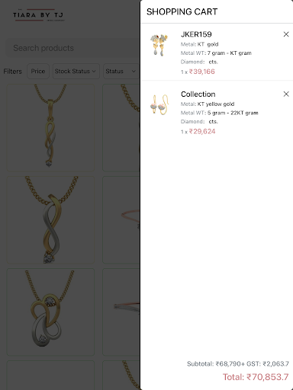Expand the Stock Status dropdown
293x390 pixels.
76,71
